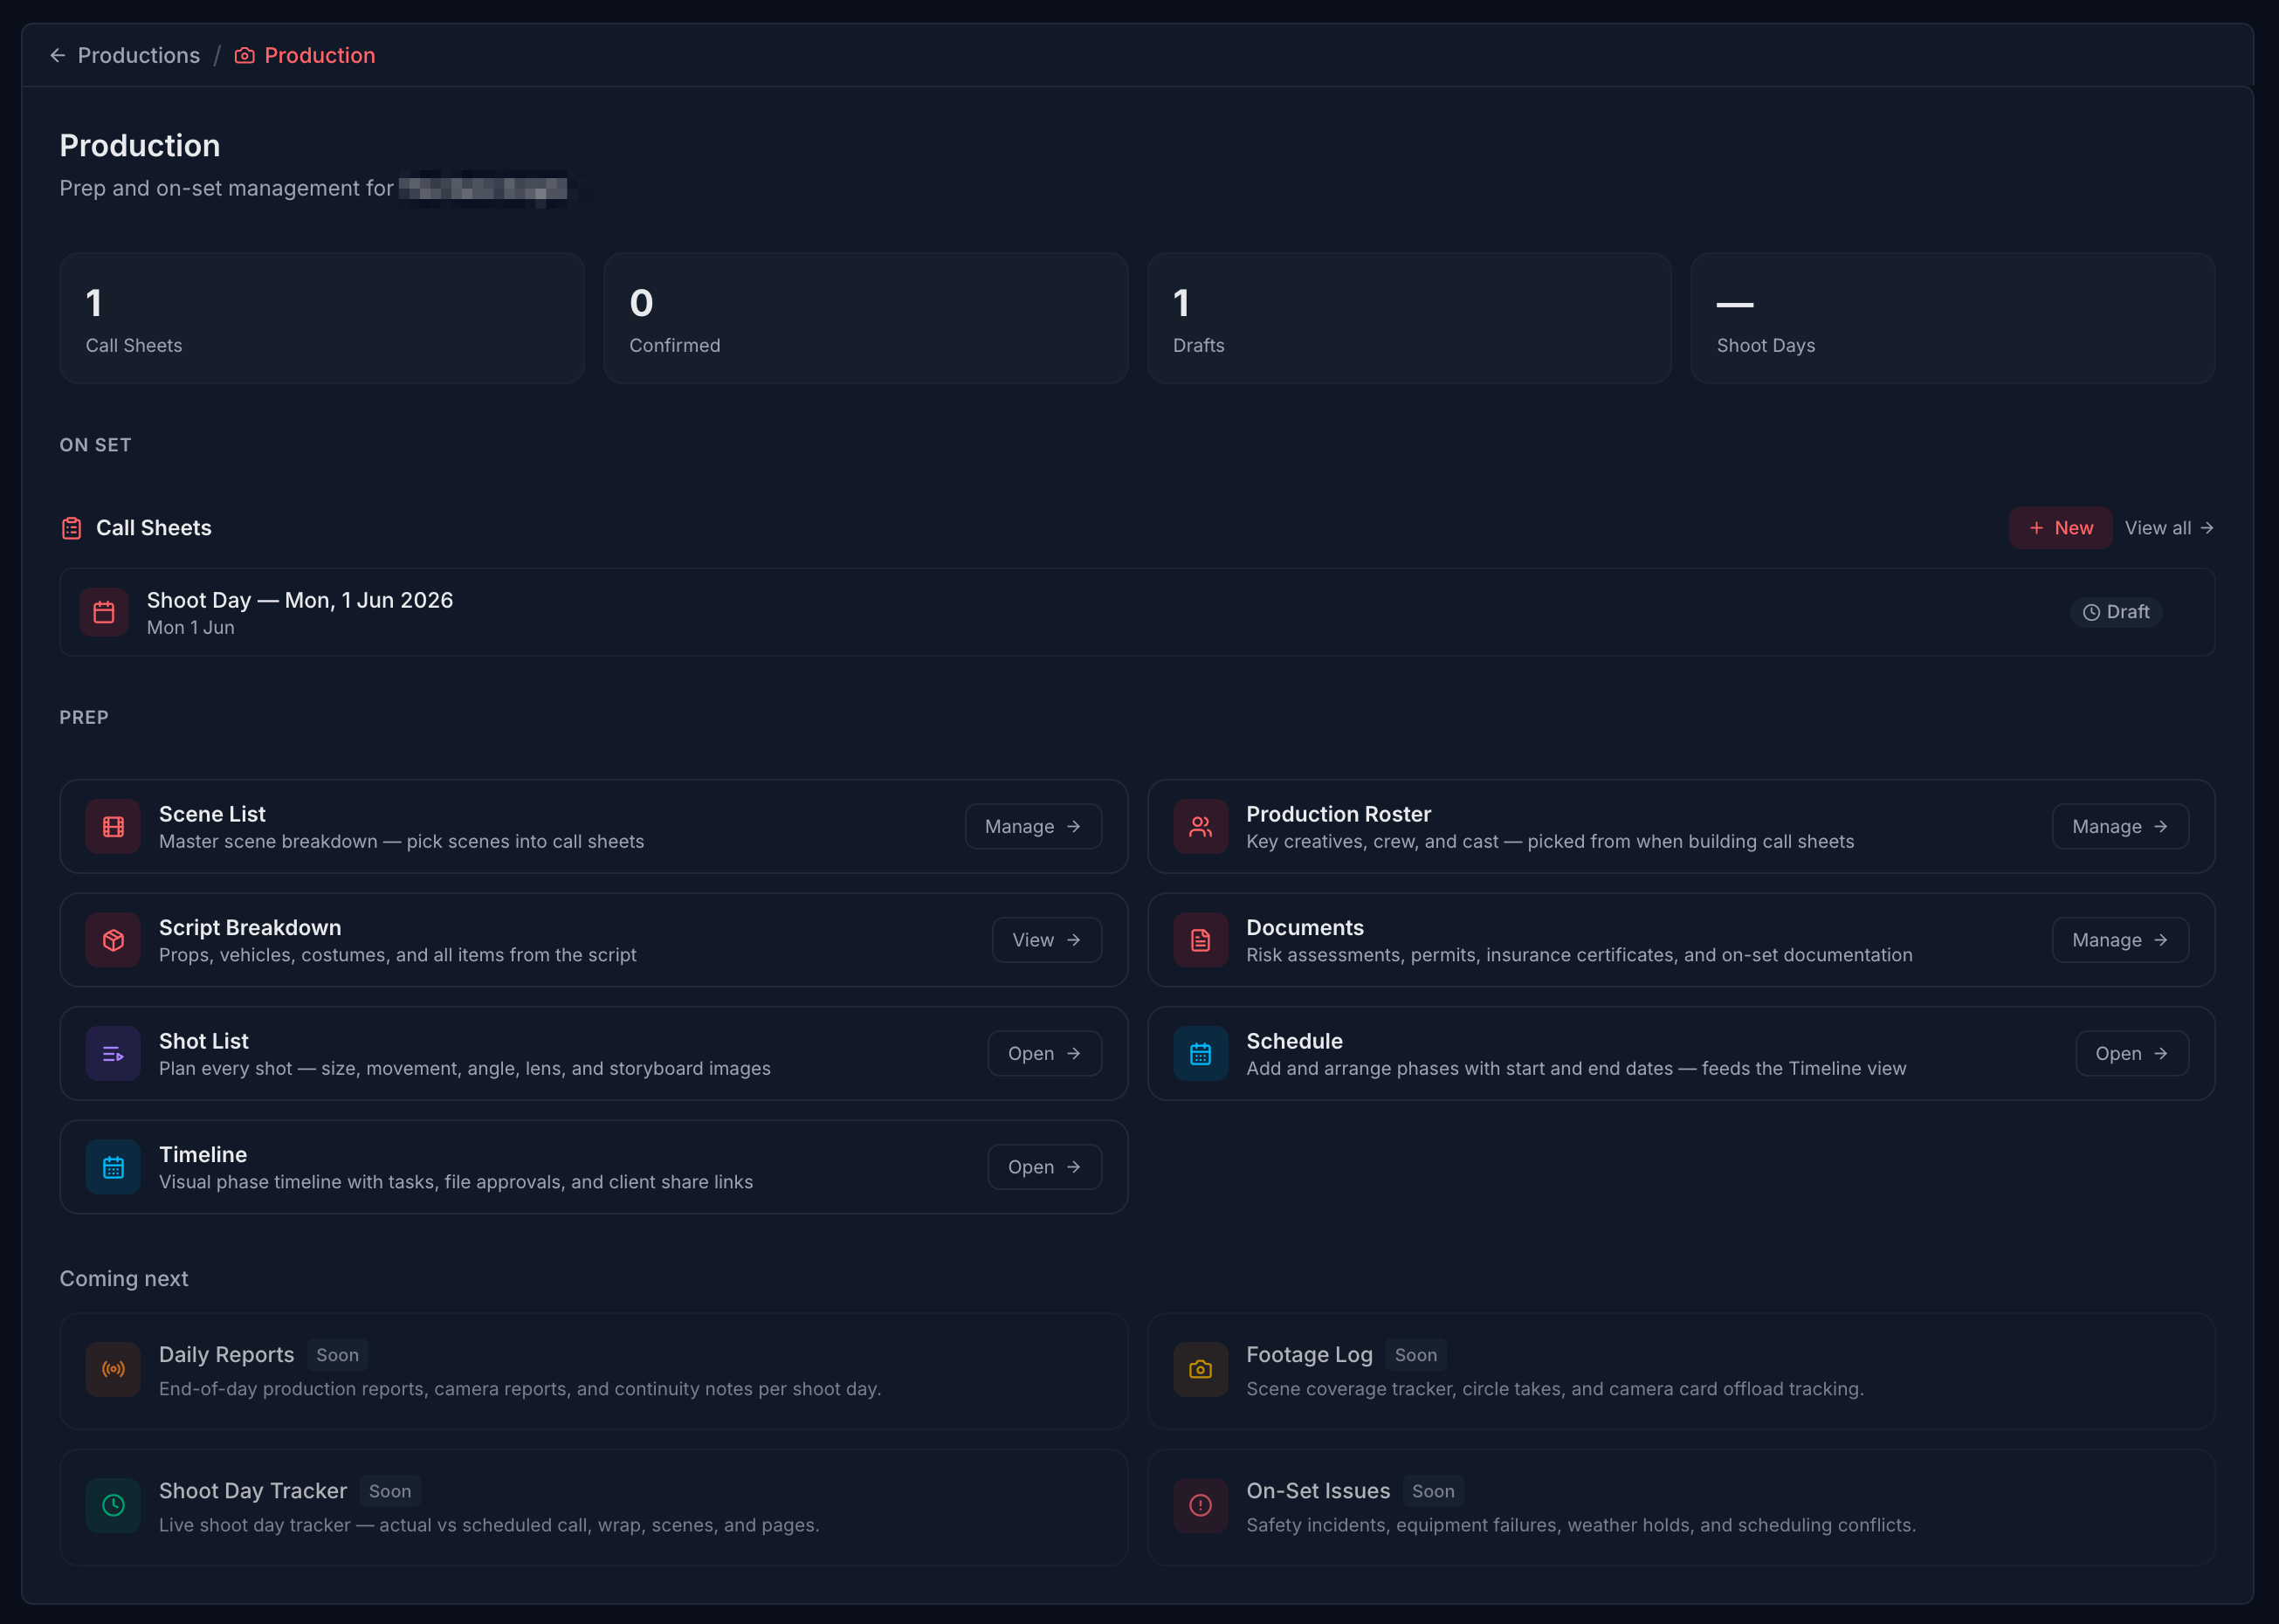2279x1624 pixels.
Task: Click the On-Set Issues title
Action: (x=1318, y=1491)
